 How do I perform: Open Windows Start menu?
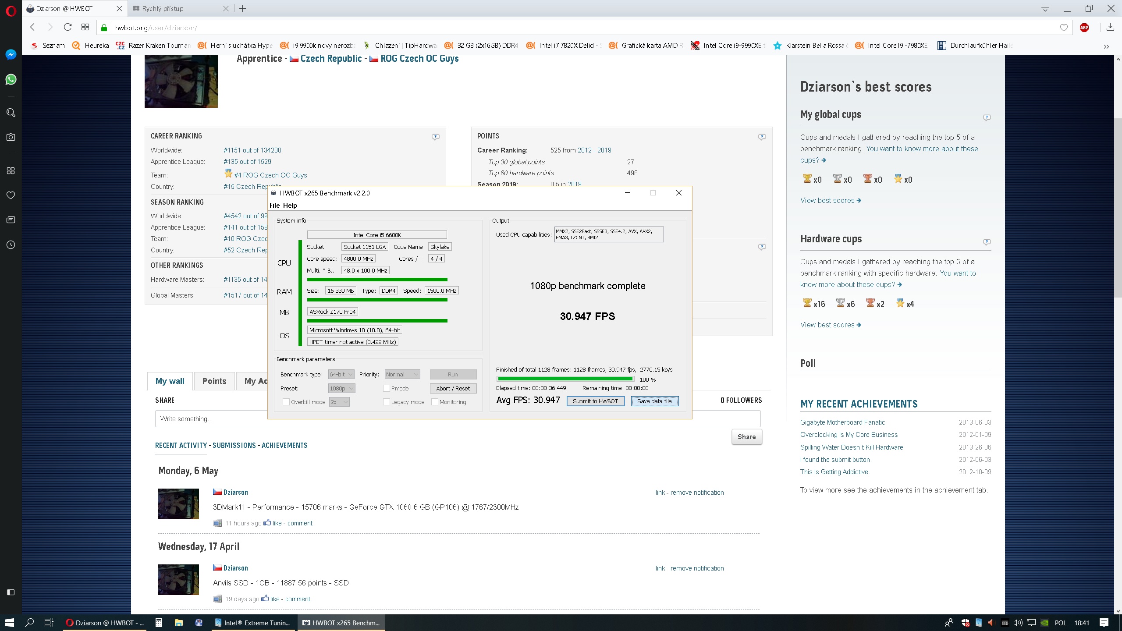click(10, 623)
